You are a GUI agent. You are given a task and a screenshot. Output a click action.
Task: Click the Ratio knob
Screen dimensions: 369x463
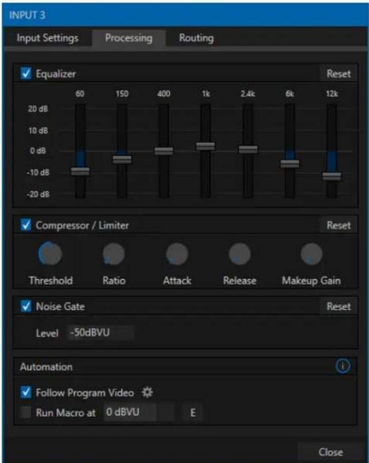point(114,254)
